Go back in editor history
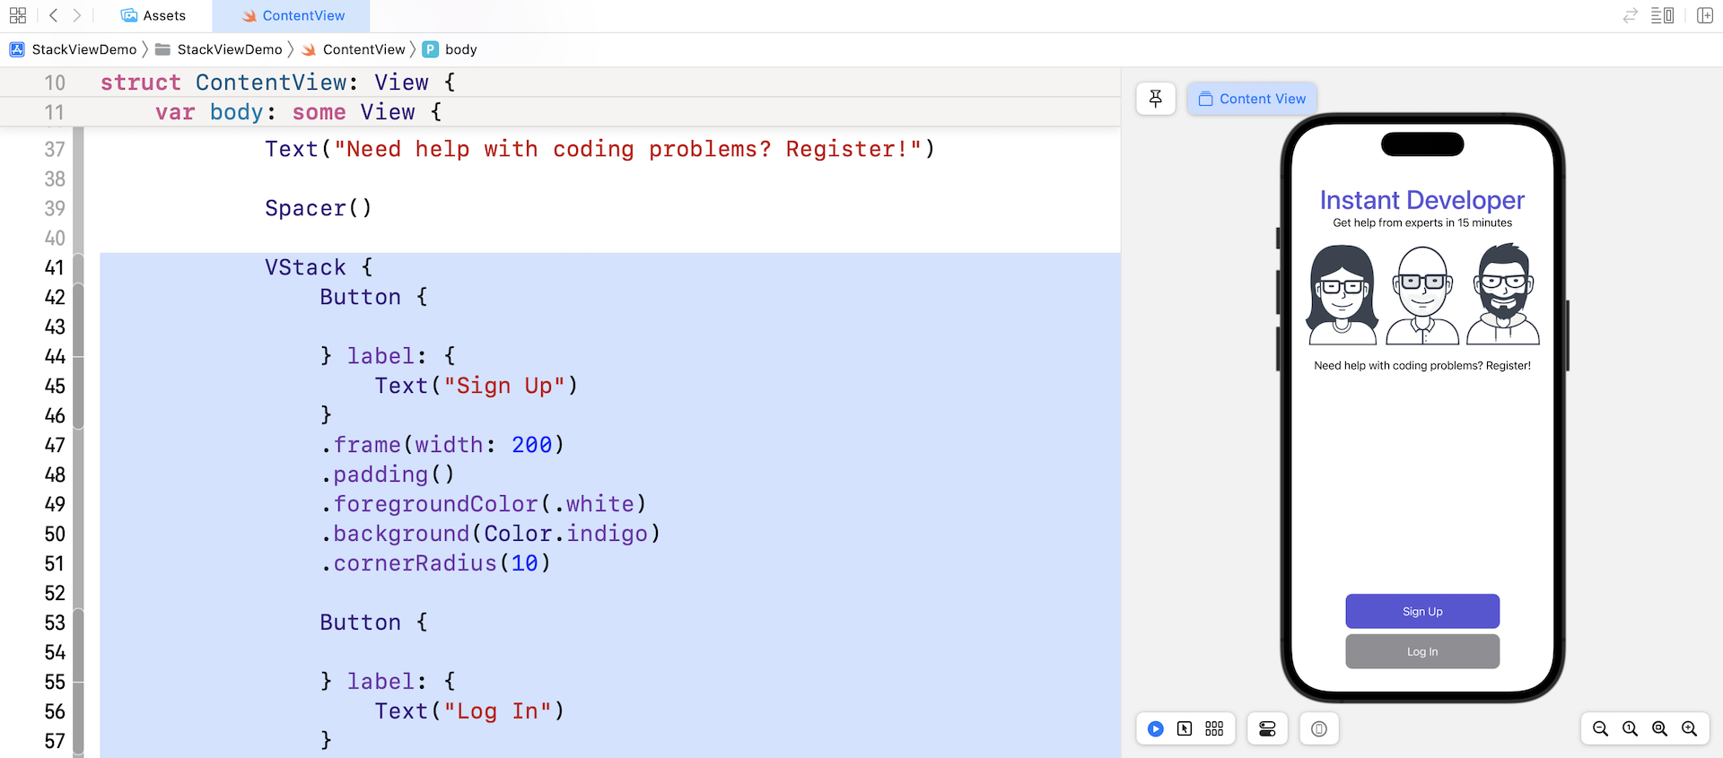Screen dimensions: 1723x758 point(54,15)
